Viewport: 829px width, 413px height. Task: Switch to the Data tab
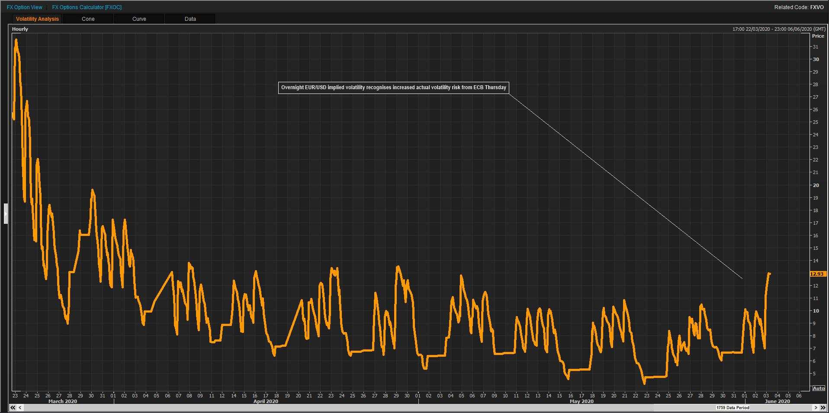coord(190,19)
